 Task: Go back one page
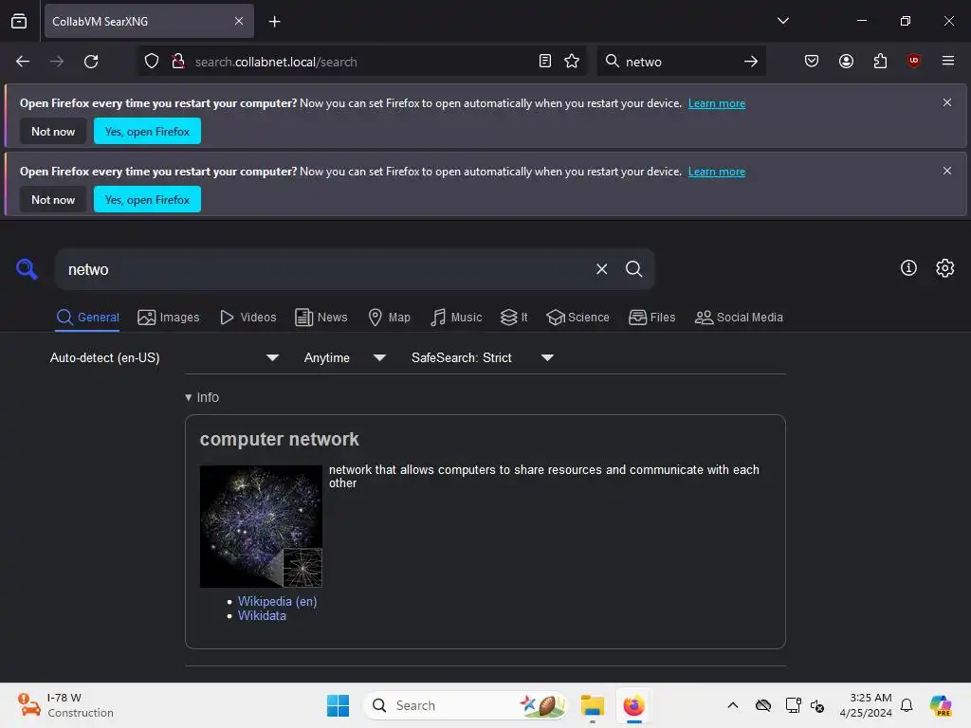pos(23,62)
